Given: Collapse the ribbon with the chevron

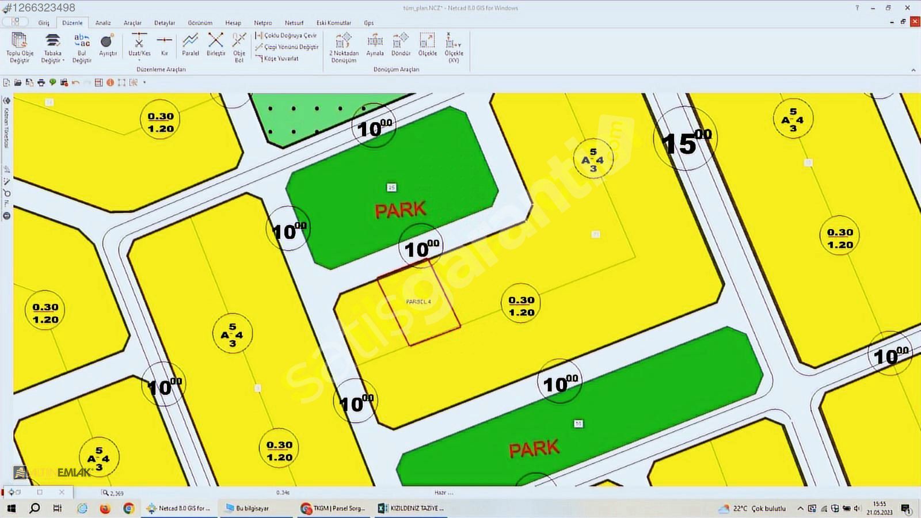Looking at the screenshot, I should (x=913, y=70).
